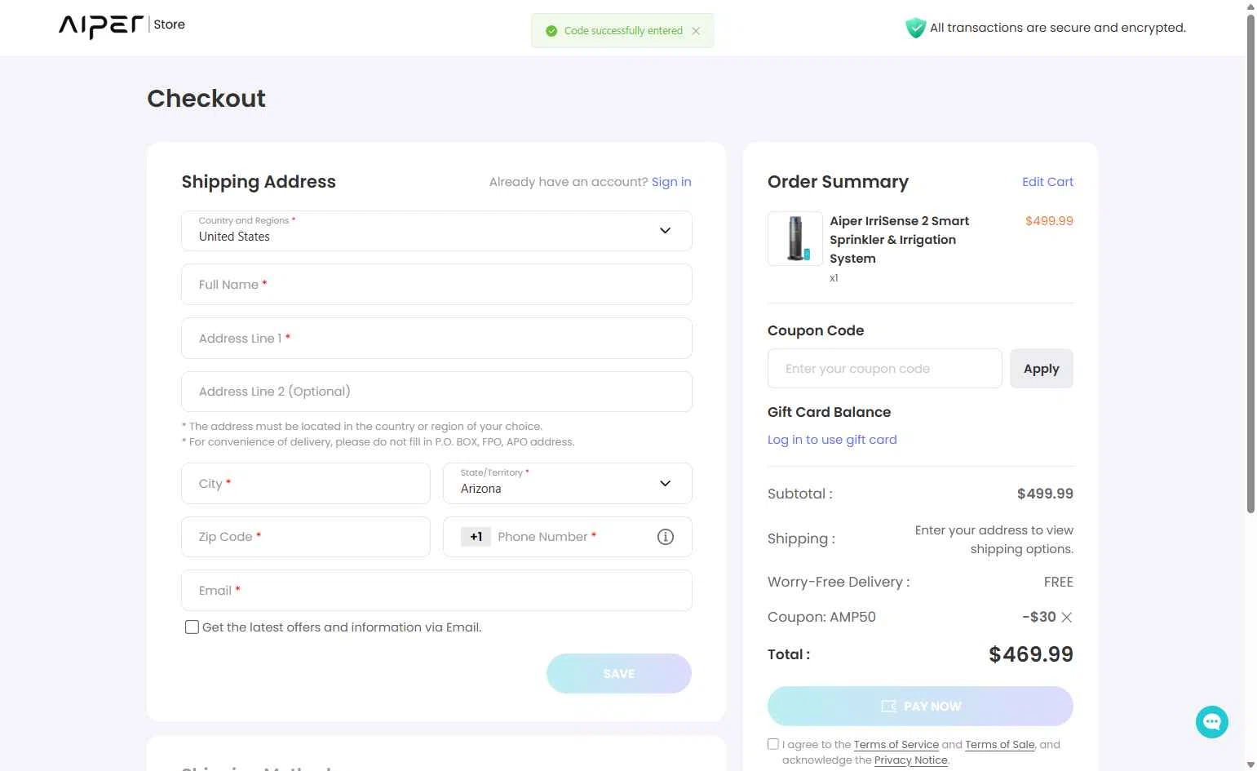The width and height of the screenshot is (1257, 771).
Task: Focus the Full Name input field
Action: coord(436,285)
